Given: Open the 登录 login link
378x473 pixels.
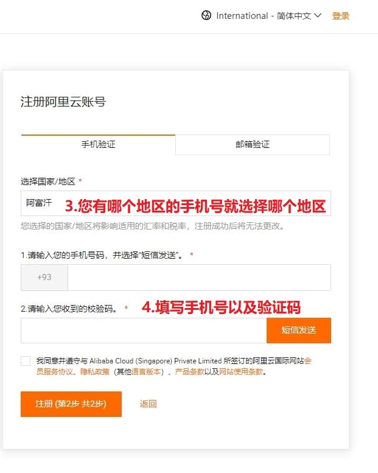Looking at the screenshot, I should (341, 16).
